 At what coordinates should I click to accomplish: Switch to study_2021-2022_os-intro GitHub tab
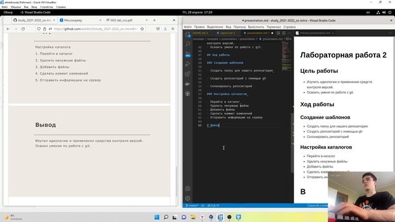[35, 20]
